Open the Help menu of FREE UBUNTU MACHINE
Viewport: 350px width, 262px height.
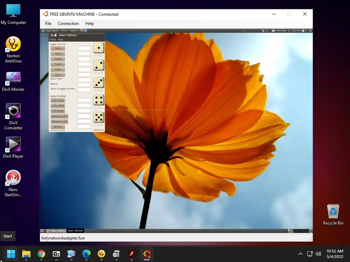pos(90,24)
